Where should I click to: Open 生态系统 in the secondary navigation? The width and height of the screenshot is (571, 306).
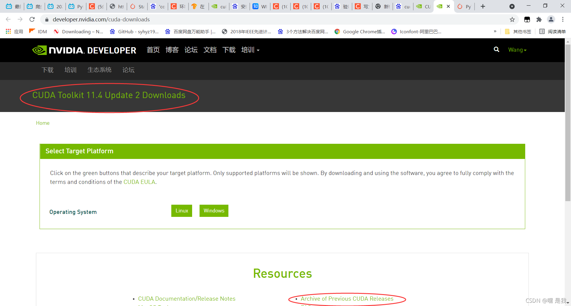pyautogui.click(x=99, y=70)
